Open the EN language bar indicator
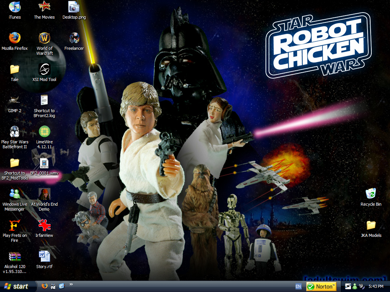390x292 pixels. [298, 286]
